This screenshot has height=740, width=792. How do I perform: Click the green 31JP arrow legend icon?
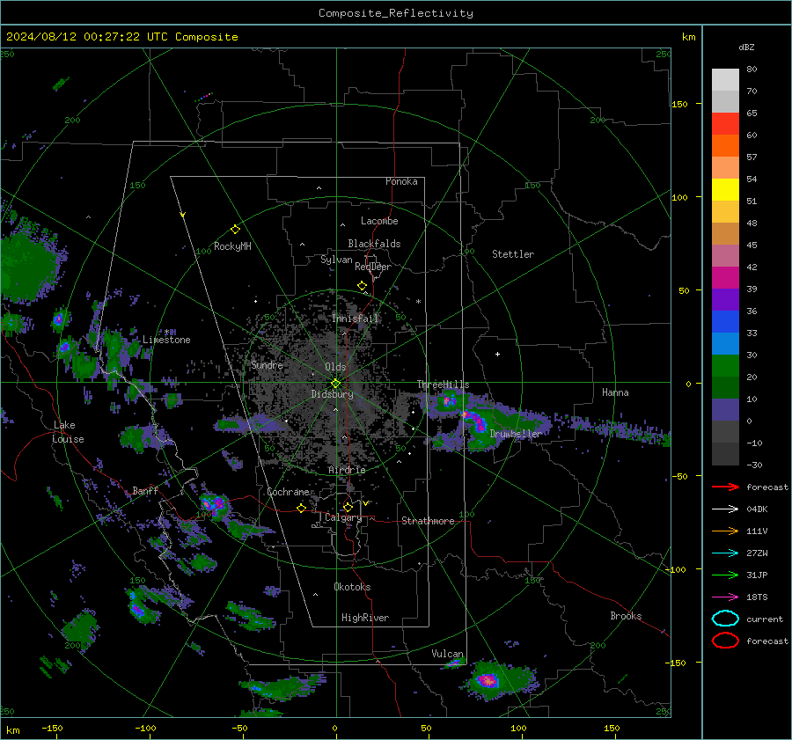[725, 575]
